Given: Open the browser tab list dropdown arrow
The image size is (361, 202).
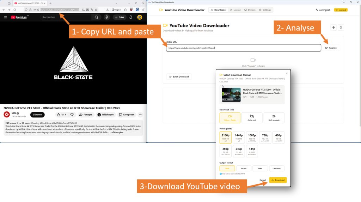Looking at the screenshot, I should click(116, 3).
